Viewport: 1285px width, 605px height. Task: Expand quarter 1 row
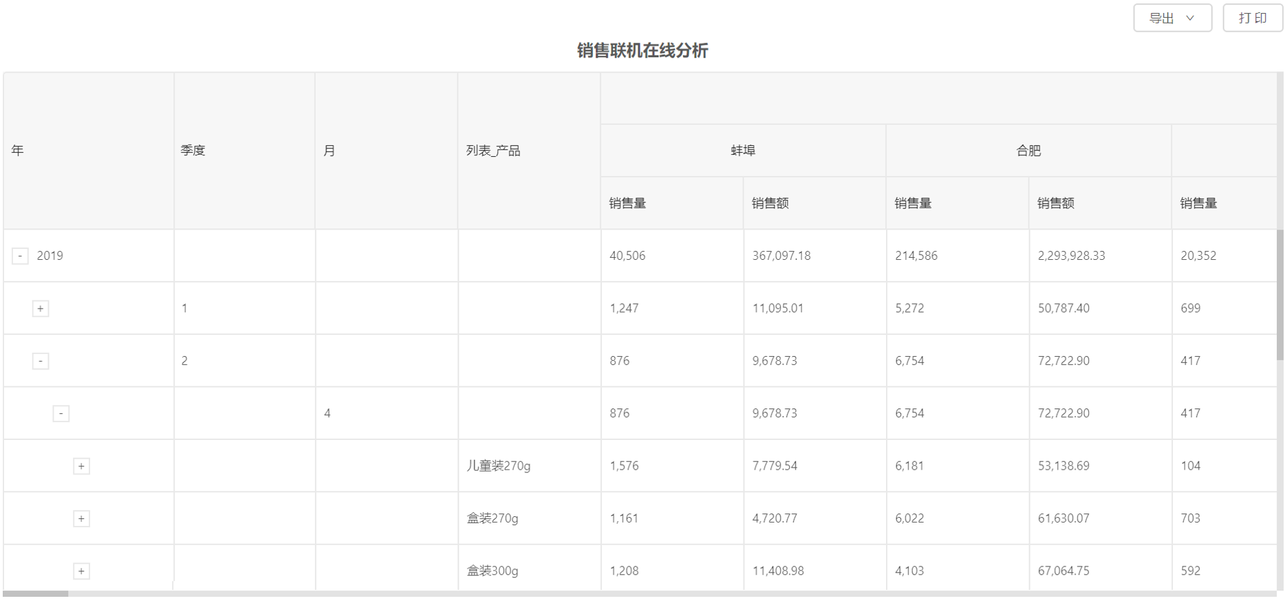tap(41, 309)
